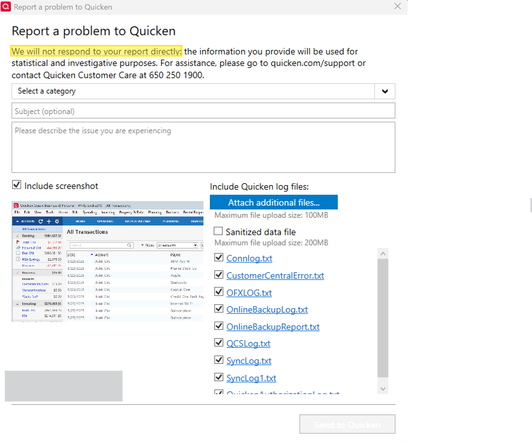
Task: View the SyncLog1.txt link
Action: (251, 378)
